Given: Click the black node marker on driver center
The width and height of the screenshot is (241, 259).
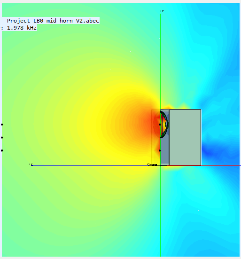Looking at the screenshot, I should point(160,125).
